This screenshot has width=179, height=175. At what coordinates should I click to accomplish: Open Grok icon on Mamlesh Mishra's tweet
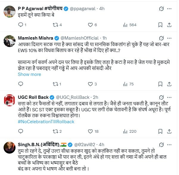(162, 38)
